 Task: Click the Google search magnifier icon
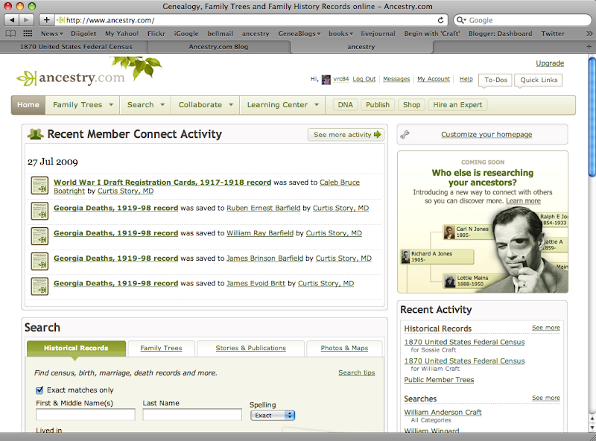point(461,20)
